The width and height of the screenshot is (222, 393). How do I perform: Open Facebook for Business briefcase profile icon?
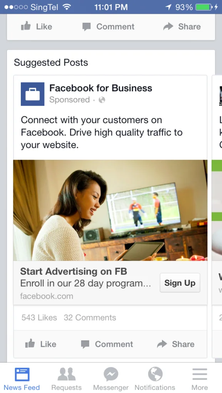click(x=32, y=94)
